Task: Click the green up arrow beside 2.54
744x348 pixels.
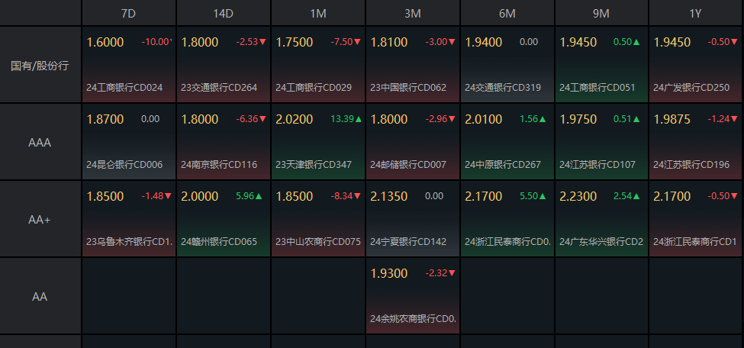Action: pos(639,196)
